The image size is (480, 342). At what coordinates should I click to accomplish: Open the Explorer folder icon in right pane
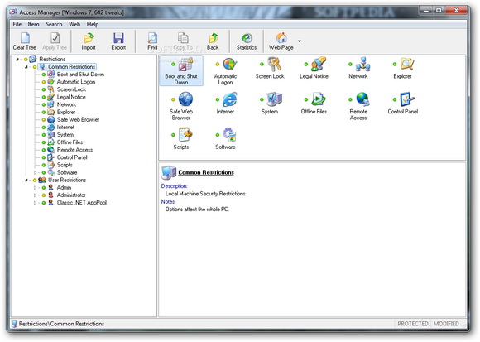(x=407, y=64)
